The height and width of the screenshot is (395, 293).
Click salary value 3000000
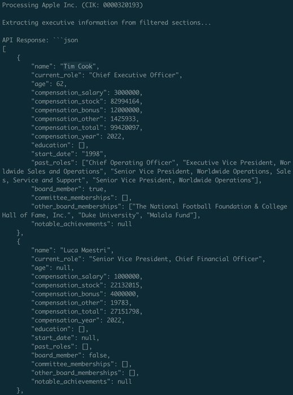tap(126, 93)
